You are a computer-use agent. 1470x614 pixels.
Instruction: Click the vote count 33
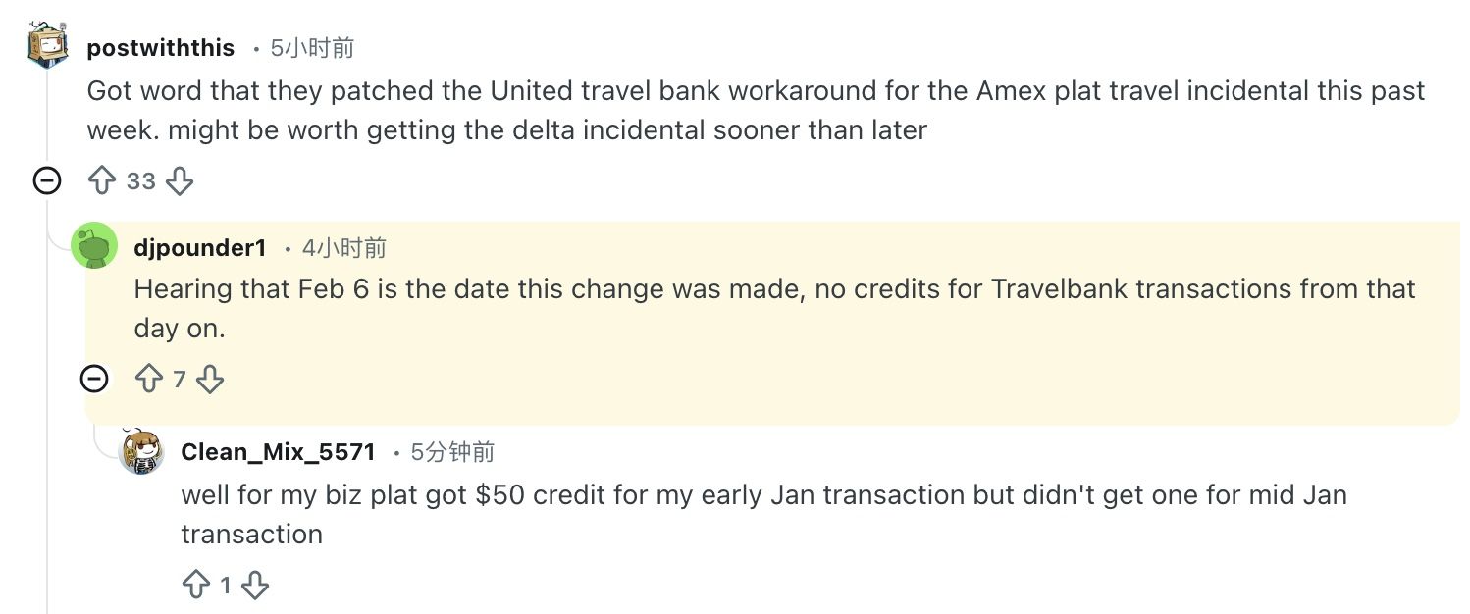click(140, 181)
